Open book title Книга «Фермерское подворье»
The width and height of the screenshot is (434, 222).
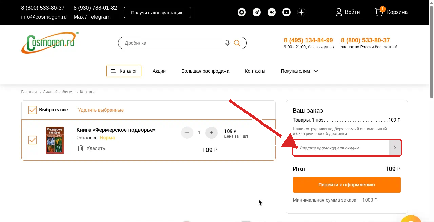point(116,130)
